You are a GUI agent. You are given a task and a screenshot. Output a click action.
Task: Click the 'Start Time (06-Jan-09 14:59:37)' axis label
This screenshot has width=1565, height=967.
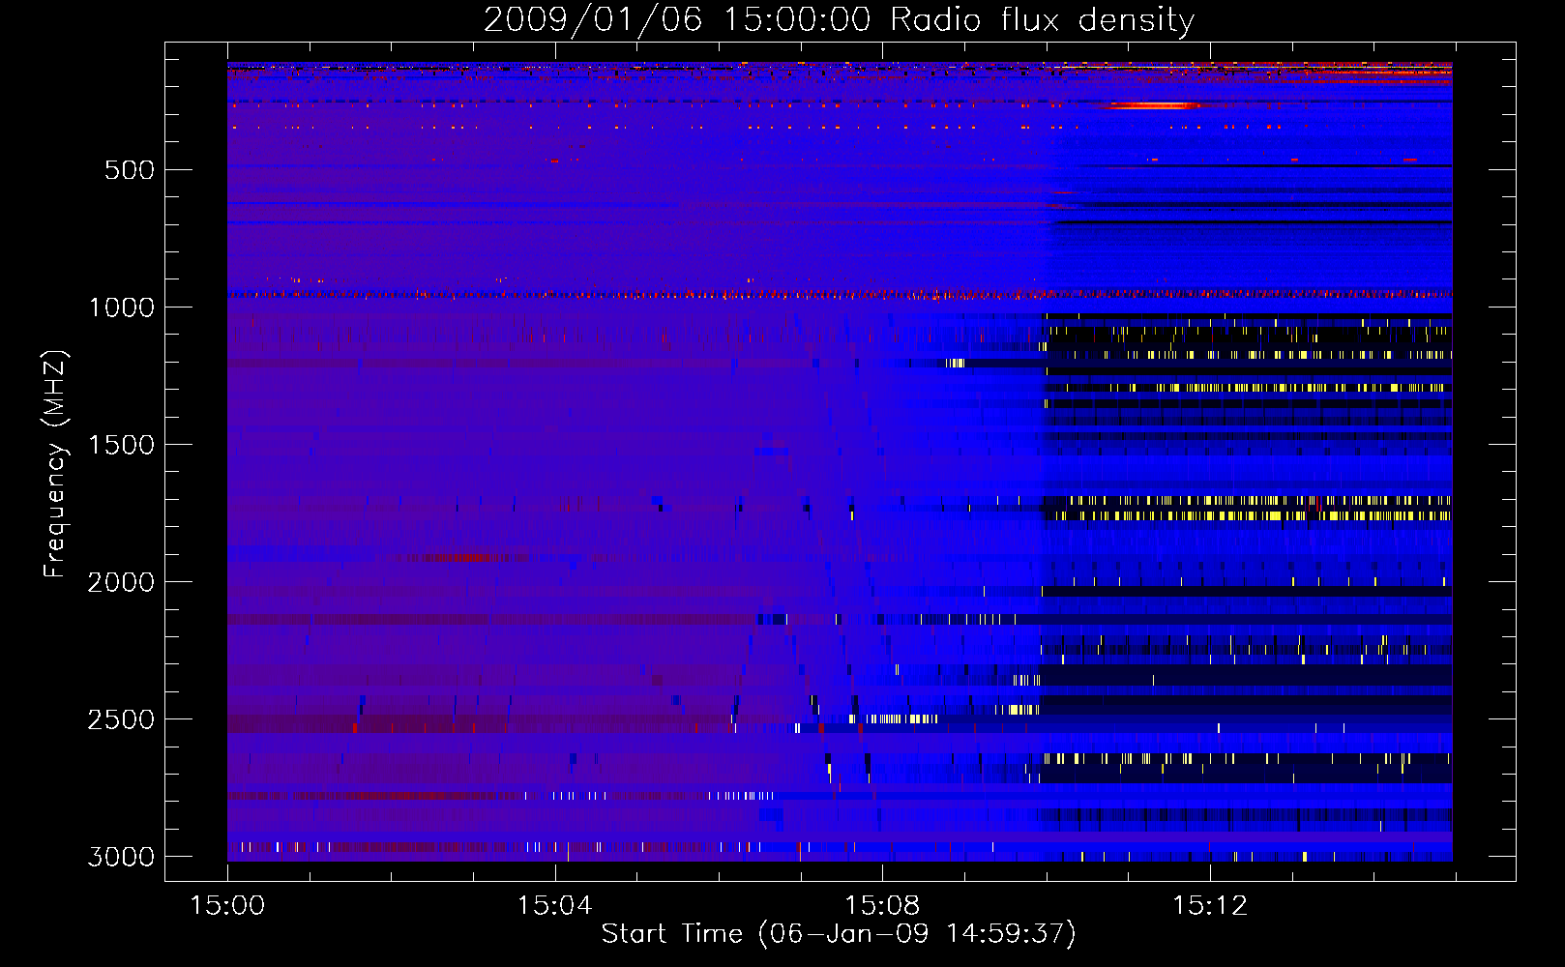(839, 934)
